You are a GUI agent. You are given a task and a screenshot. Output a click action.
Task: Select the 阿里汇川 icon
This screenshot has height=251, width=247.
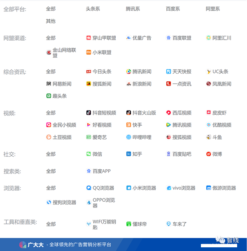pos(208,38)
